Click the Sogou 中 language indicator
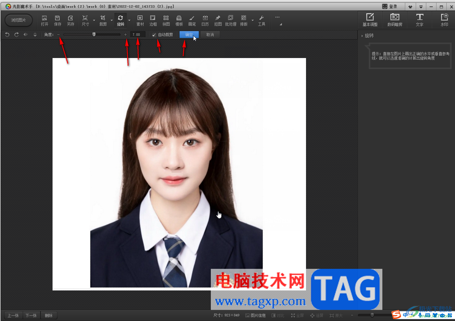Screen dimensions: 455x321 405,315
